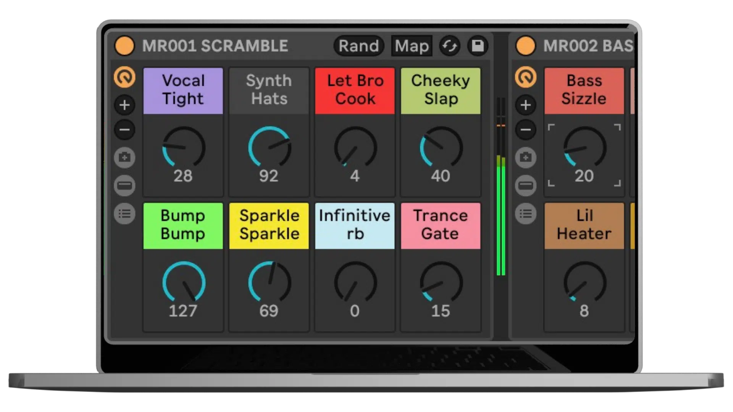Select the Vocal Tight macro label
The image size is (733, 412).
(x=183, y=90)
